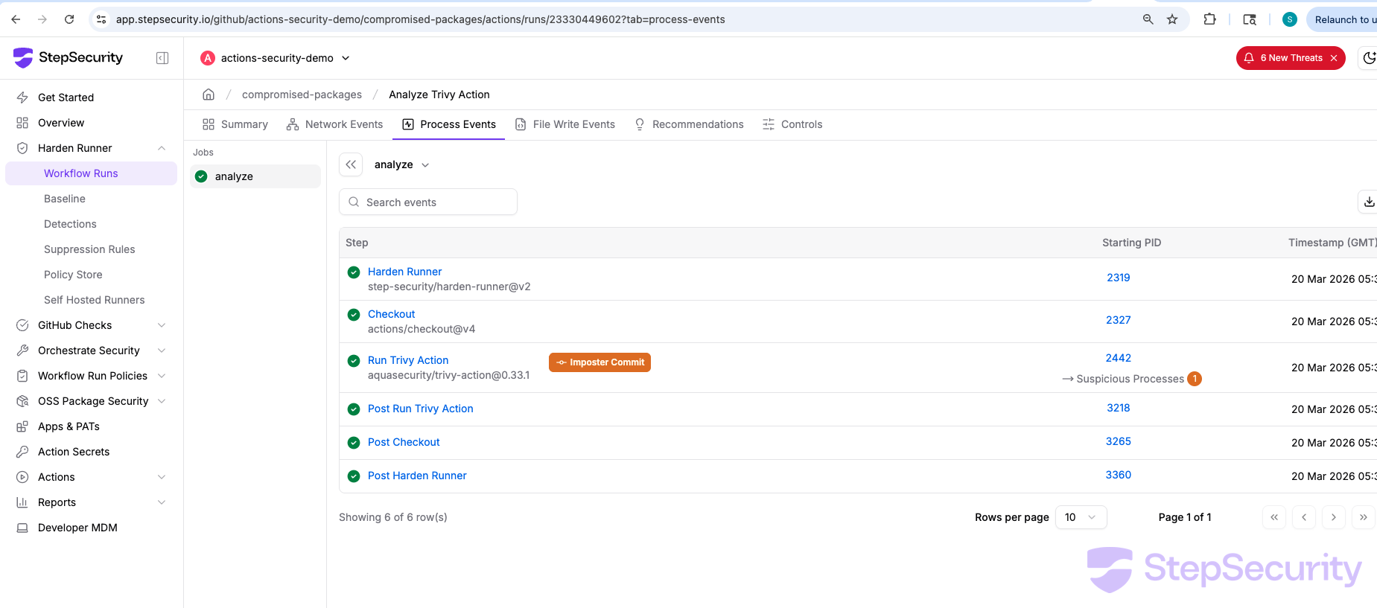Open the actions-security-demo organization dropdown

[x=276, y=58]
